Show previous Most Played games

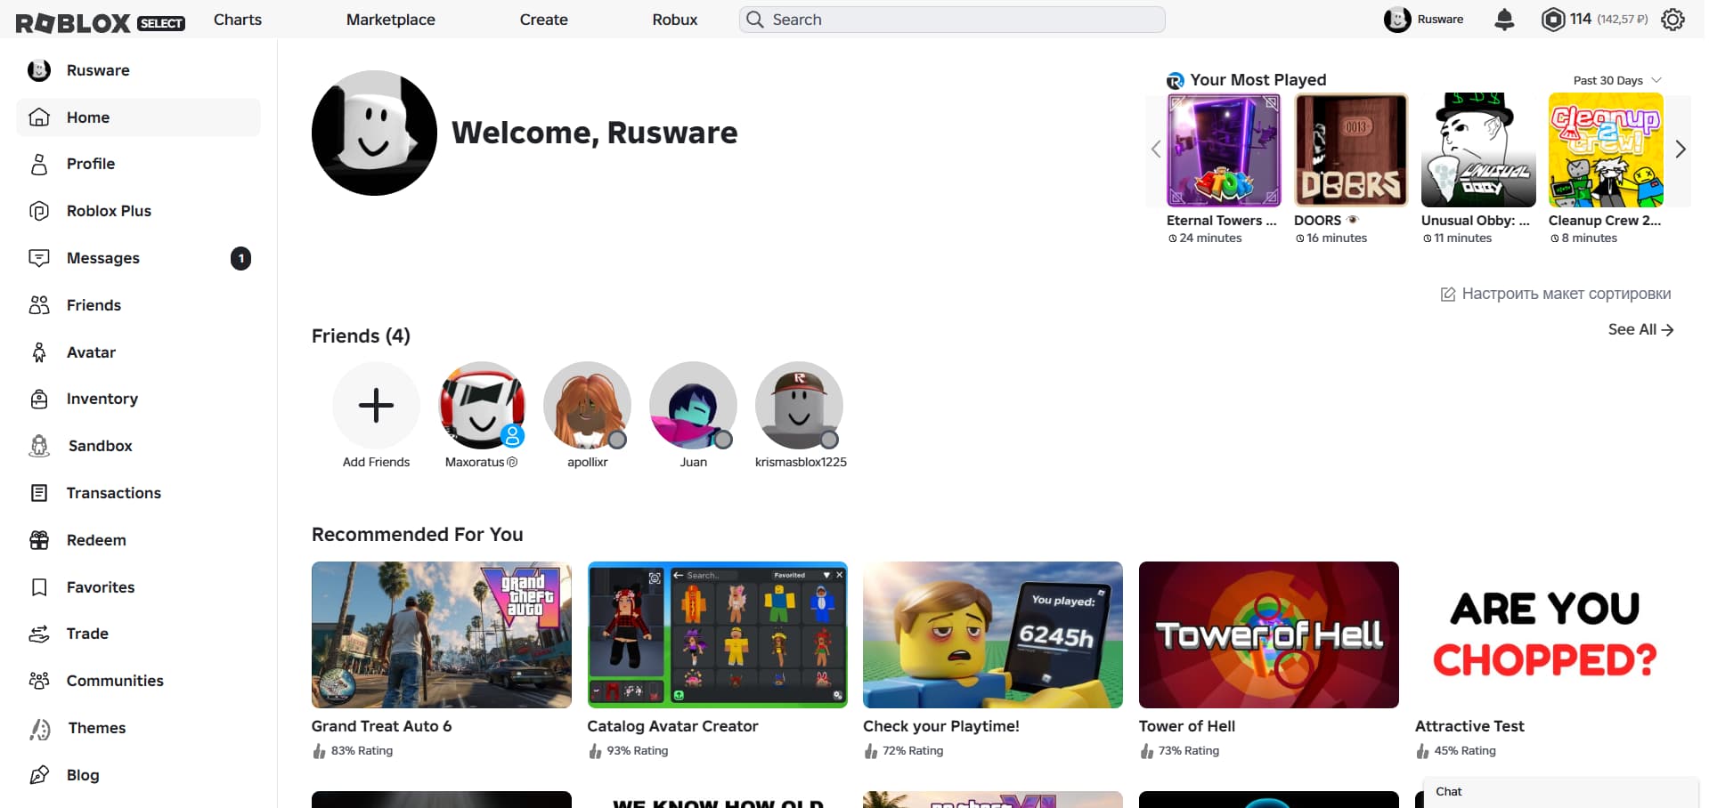[x=1156, y=149]
